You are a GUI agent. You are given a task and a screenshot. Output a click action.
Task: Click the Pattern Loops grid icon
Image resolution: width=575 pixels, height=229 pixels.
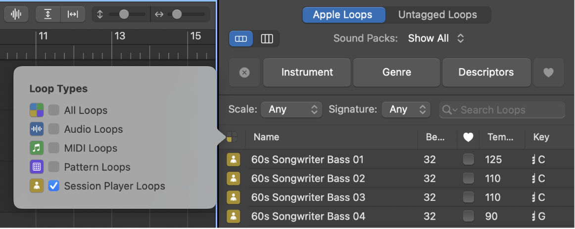[37, 167]
